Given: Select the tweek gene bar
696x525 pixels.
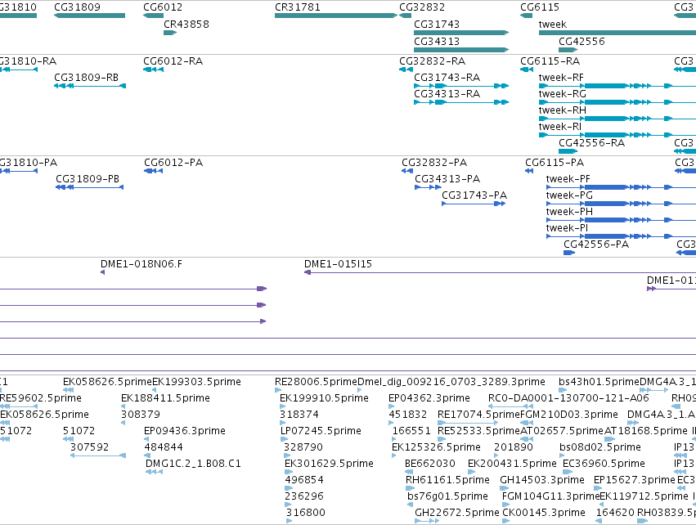Looking at the screenshot, I should coord(617,33).
